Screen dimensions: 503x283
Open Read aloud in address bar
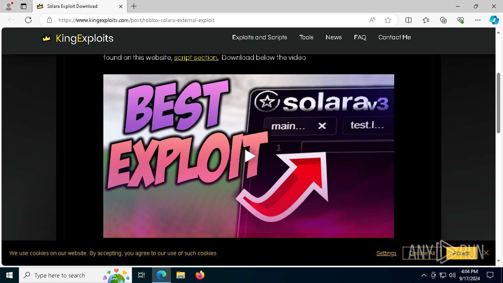coord(372,20)
